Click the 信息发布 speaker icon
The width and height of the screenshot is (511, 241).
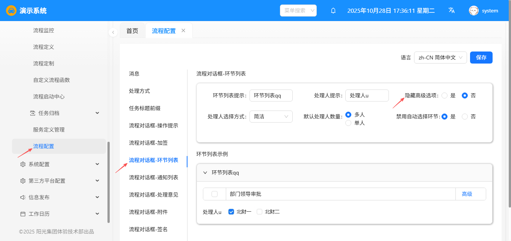pyautogui.click(x=23, y=197)
